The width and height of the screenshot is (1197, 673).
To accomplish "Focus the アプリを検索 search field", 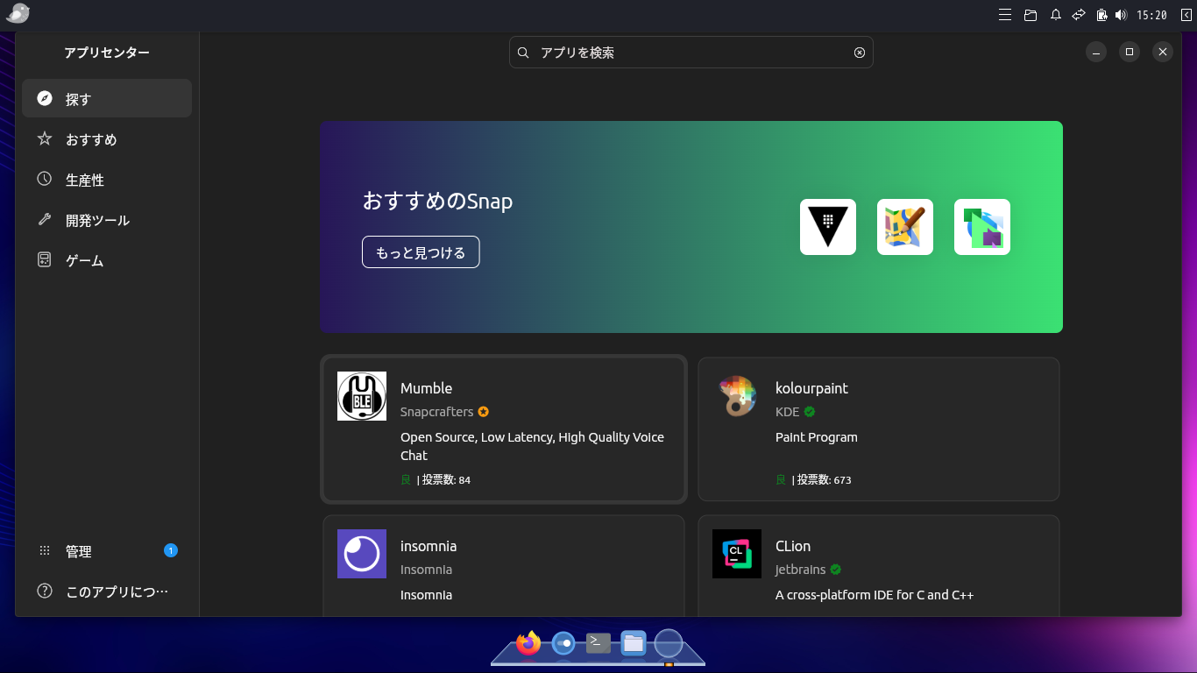I will point(691,53).
